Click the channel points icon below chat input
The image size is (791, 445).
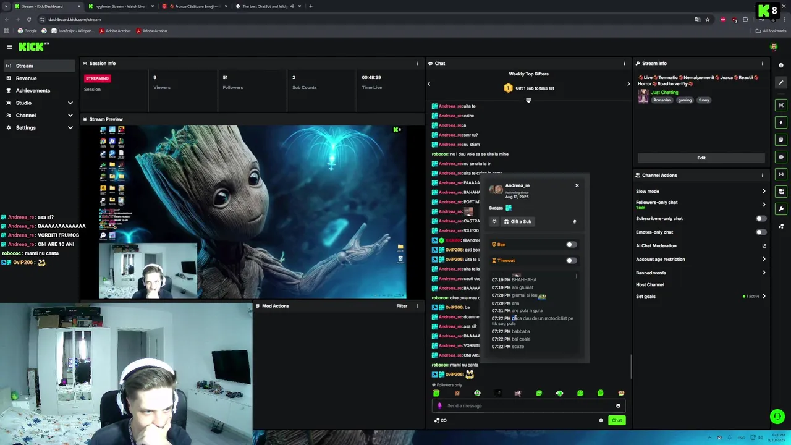coord(440,420)
